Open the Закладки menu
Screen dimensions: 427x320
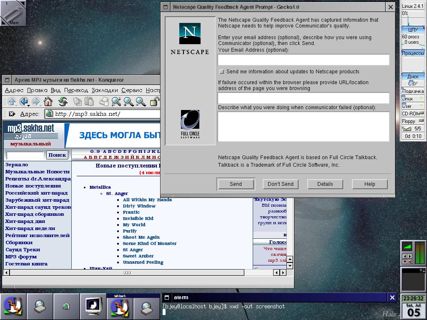[105, 90]
